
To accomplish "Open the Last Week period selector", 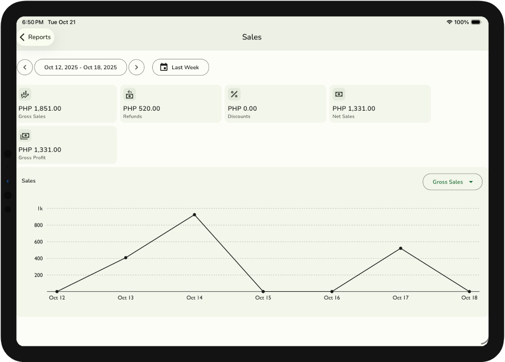I will [181, 67].
